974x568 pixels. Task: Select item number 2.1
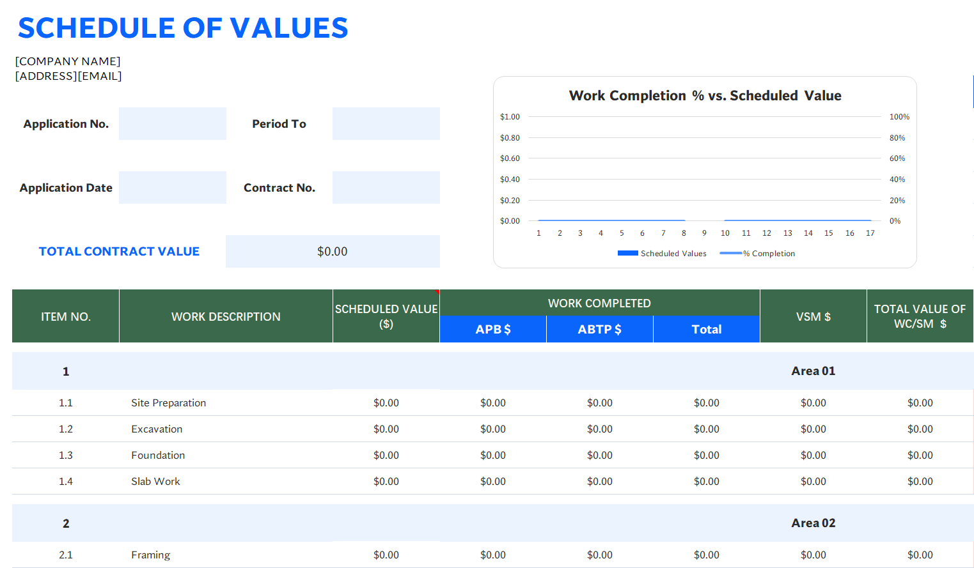tap(66, 555)
